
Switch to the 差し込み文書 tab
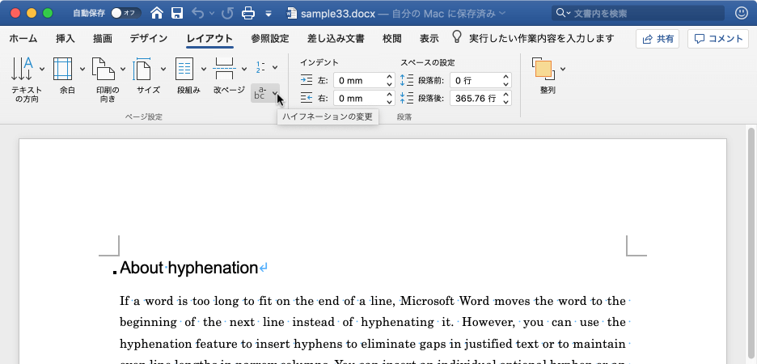[x=336, y=39]
